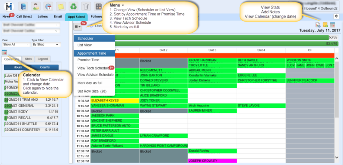Expand the View 'Show All' dropdown
This screenshot has height=165, width=343.
(x=15, y=44)
